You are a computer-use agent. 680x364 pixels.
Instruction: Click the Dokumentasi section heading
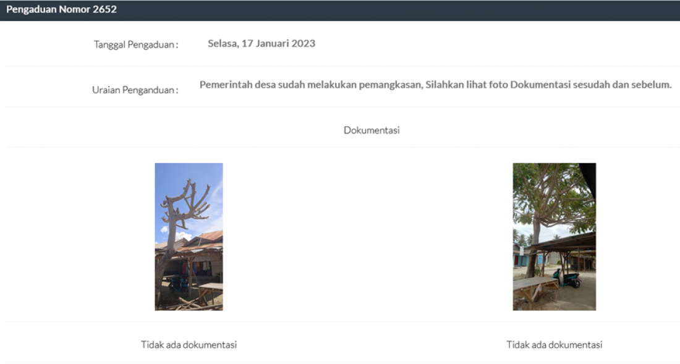pyautogui.click(x=372, y=130)
